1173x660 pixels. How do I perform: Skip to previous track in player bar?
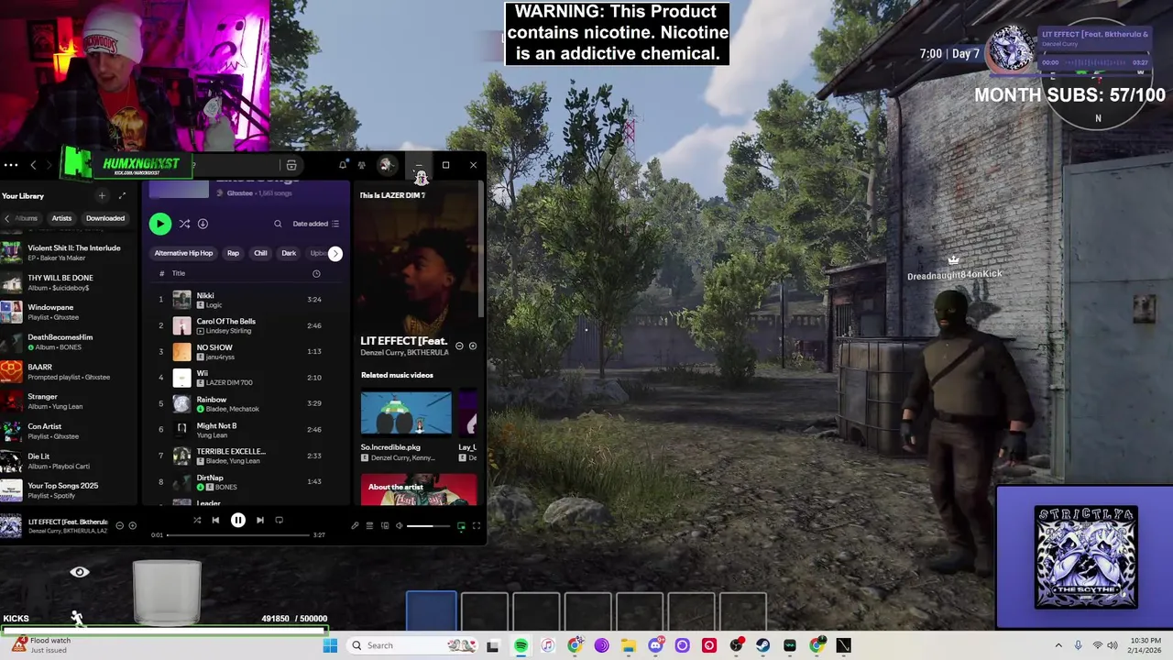[215, 520]
